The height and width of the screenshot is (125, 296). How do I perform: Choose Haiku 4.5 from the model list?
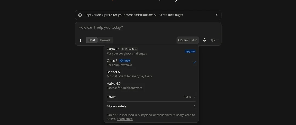coord(151,85)
